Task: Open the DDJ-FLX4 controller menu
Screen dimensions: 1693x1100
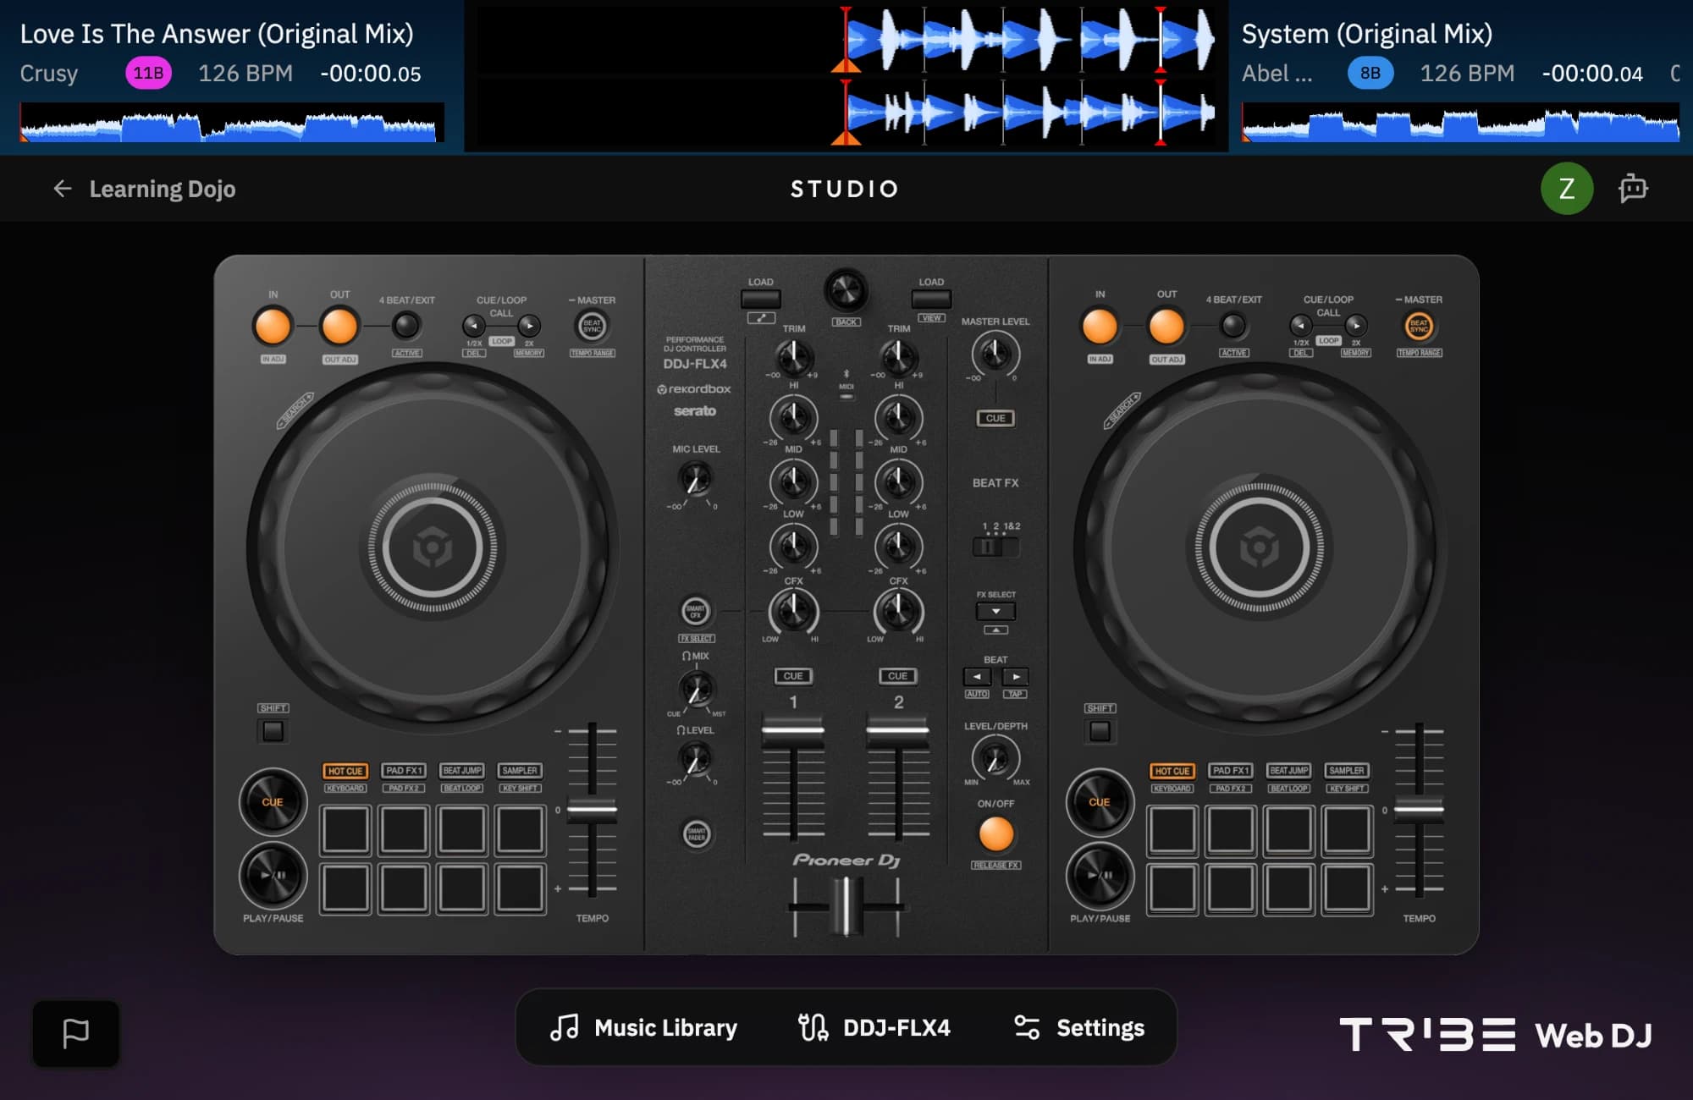Action: pos(874,1027)
